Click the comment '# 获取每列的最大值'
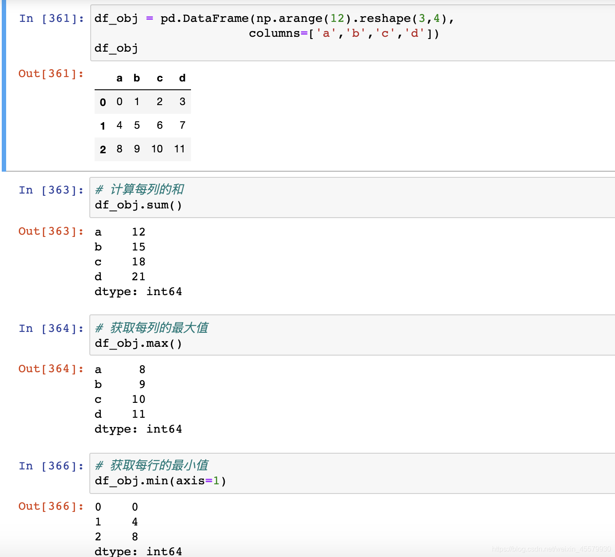 click(x=152, y=328)
